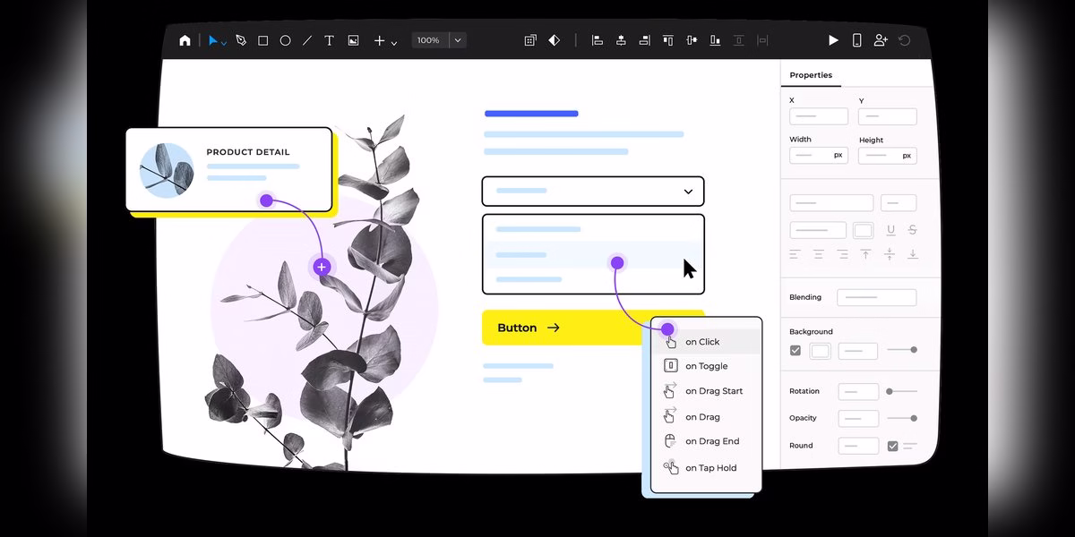The width and height of the screenshot is (1075, 537).
Task: Align selection to top edges
Action: pyautogui.click(x=667, y=40)
